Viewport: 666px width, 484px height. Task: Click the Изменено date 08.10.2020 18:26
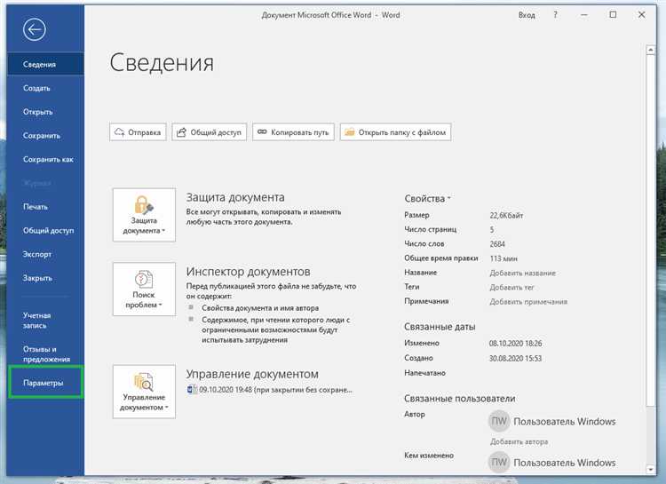[515, 344]
